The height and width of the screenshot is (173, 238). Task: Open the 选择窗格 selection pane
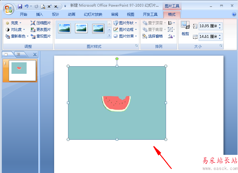pyautogui.click(x=153, y=36)
